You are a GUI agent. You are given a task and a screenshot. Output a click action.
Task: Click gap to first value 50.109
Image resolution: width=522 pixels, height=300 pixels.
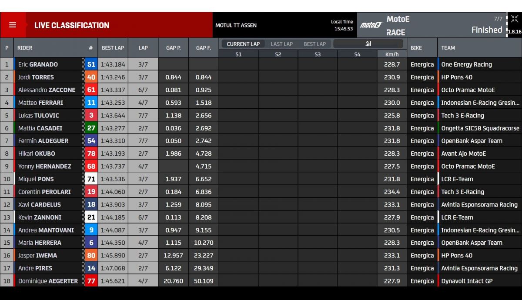[x=204, y=281]
